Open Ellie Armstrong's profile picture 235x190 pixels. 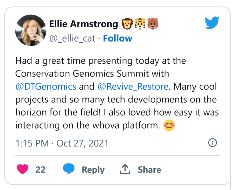(31, 30)
